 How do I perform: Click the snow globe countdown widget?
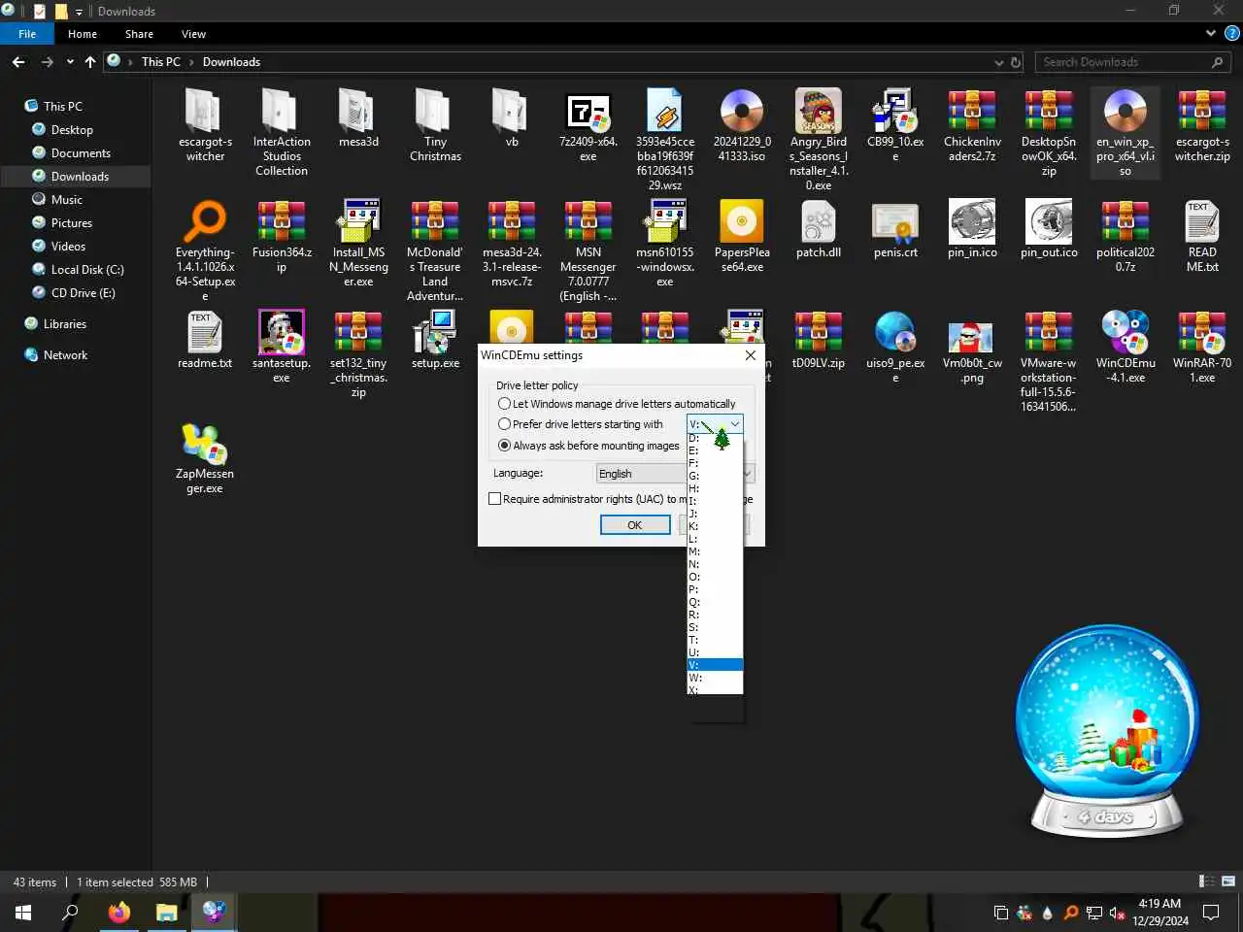pos(1107,731)
